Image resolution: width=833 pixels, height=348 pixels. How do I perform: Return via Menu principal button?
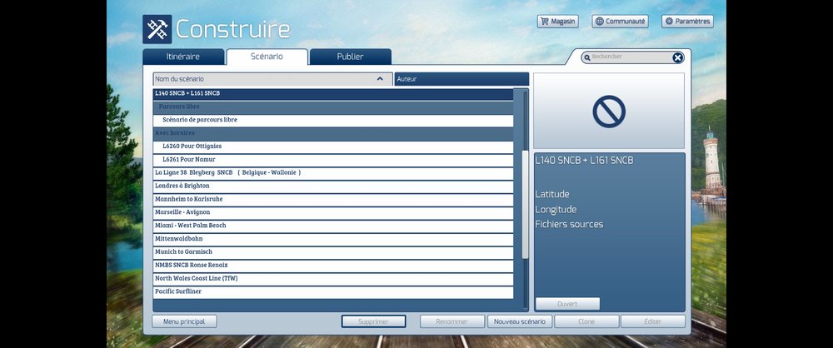(x=184, y=321)
